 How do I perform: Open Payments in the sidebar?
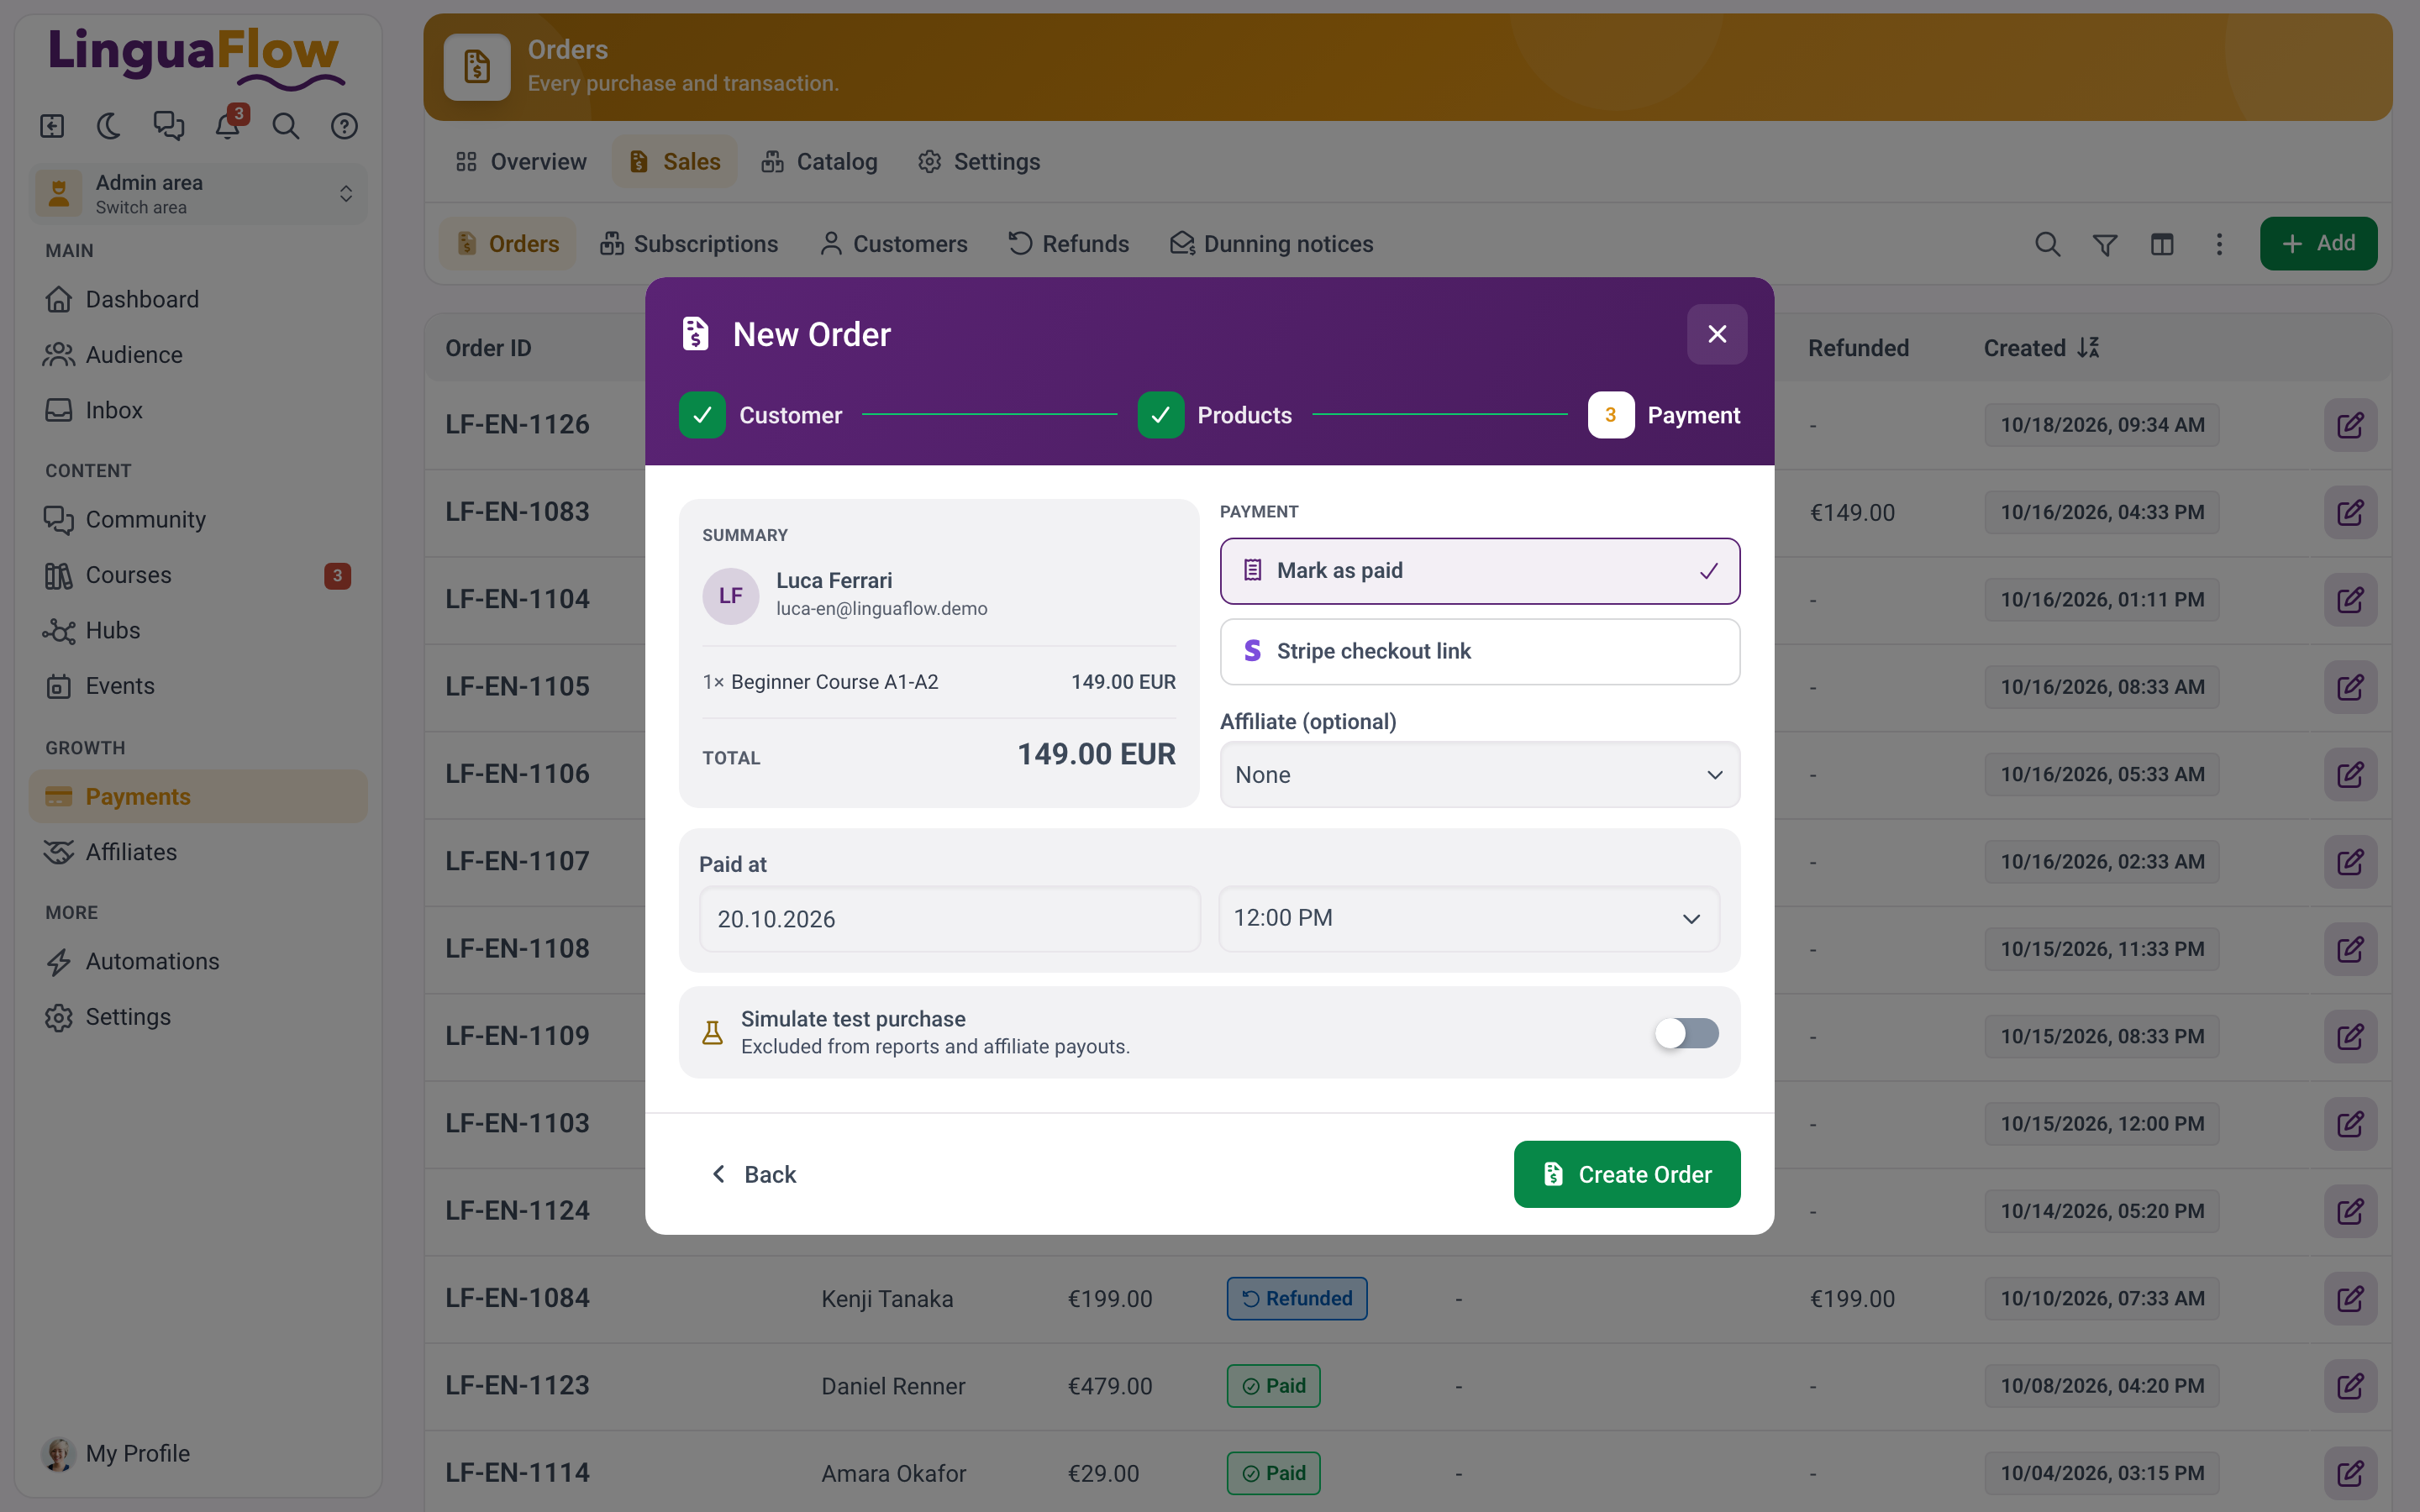point(198,797)
